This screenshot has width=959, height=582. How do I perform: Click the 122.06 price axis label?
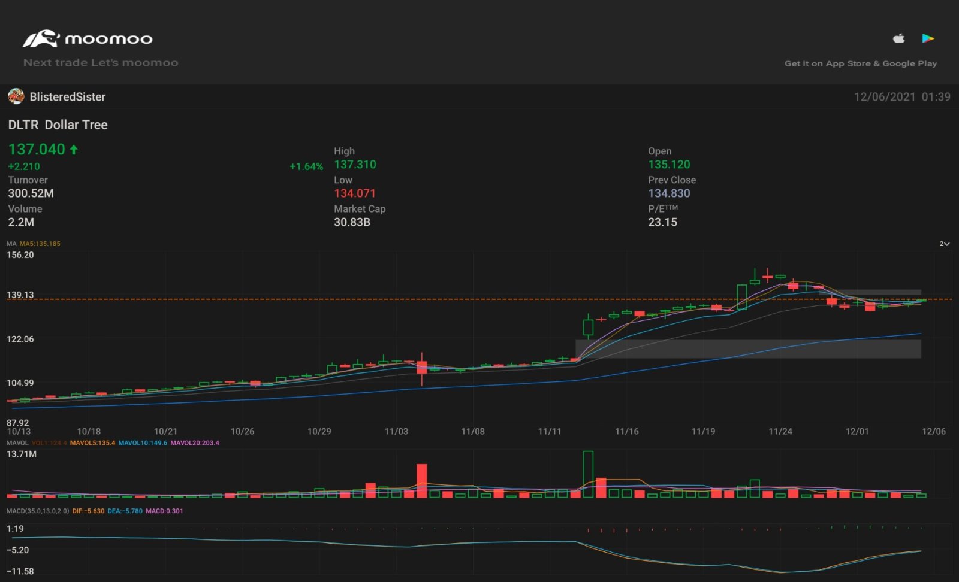click(20, 339)
